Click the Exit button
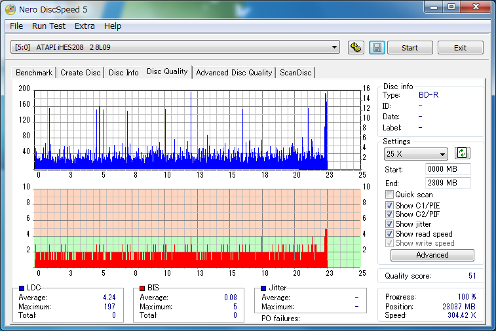 [460, 48]
